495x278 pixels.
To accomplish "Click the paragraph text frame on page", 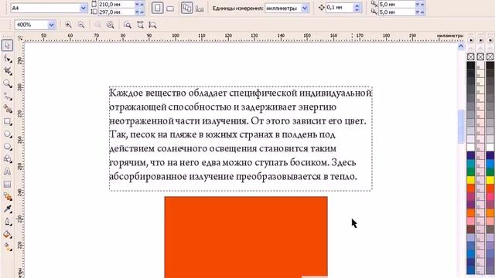I will coord(241,138).
